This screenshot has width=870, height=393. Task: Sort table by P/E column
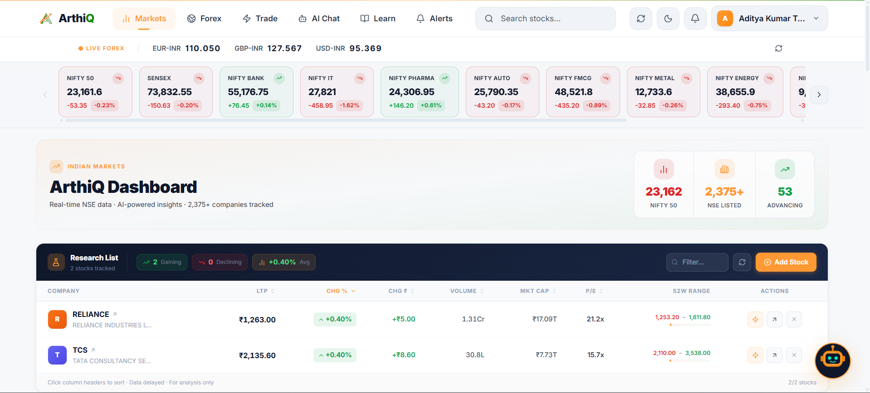pyautogui.click(x=594, y=291)
